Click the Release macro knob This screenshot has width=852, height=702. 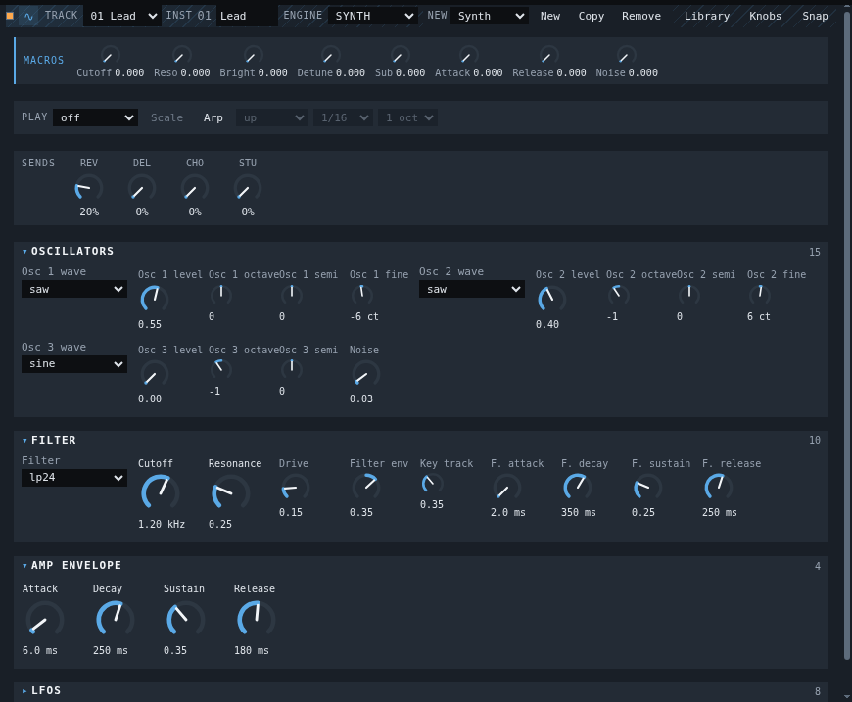click(548, 56)
